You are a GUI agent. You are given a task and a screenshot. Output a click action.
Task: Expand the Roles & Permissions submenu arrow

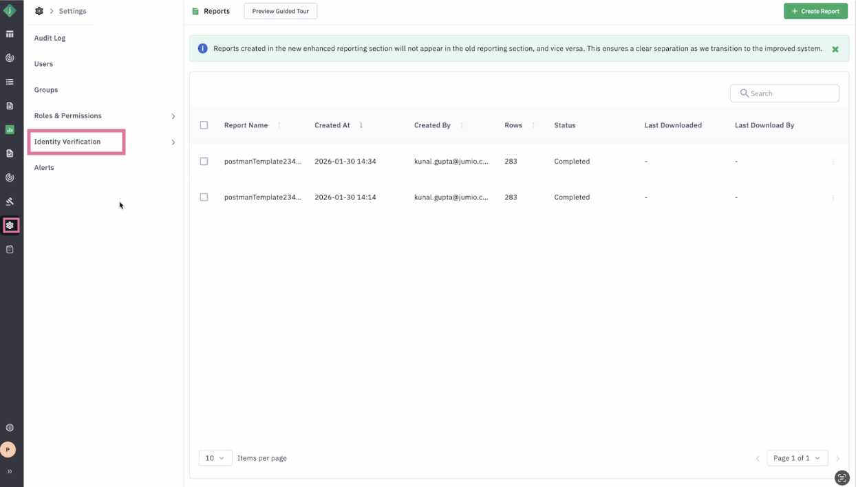pos(173,116)
